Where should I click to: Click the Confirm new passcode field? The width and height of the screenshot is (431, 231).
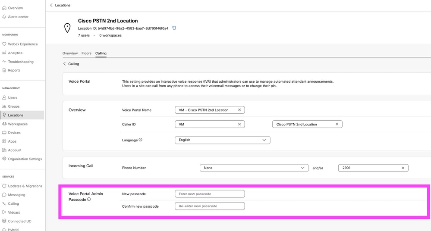click(210, 206)
